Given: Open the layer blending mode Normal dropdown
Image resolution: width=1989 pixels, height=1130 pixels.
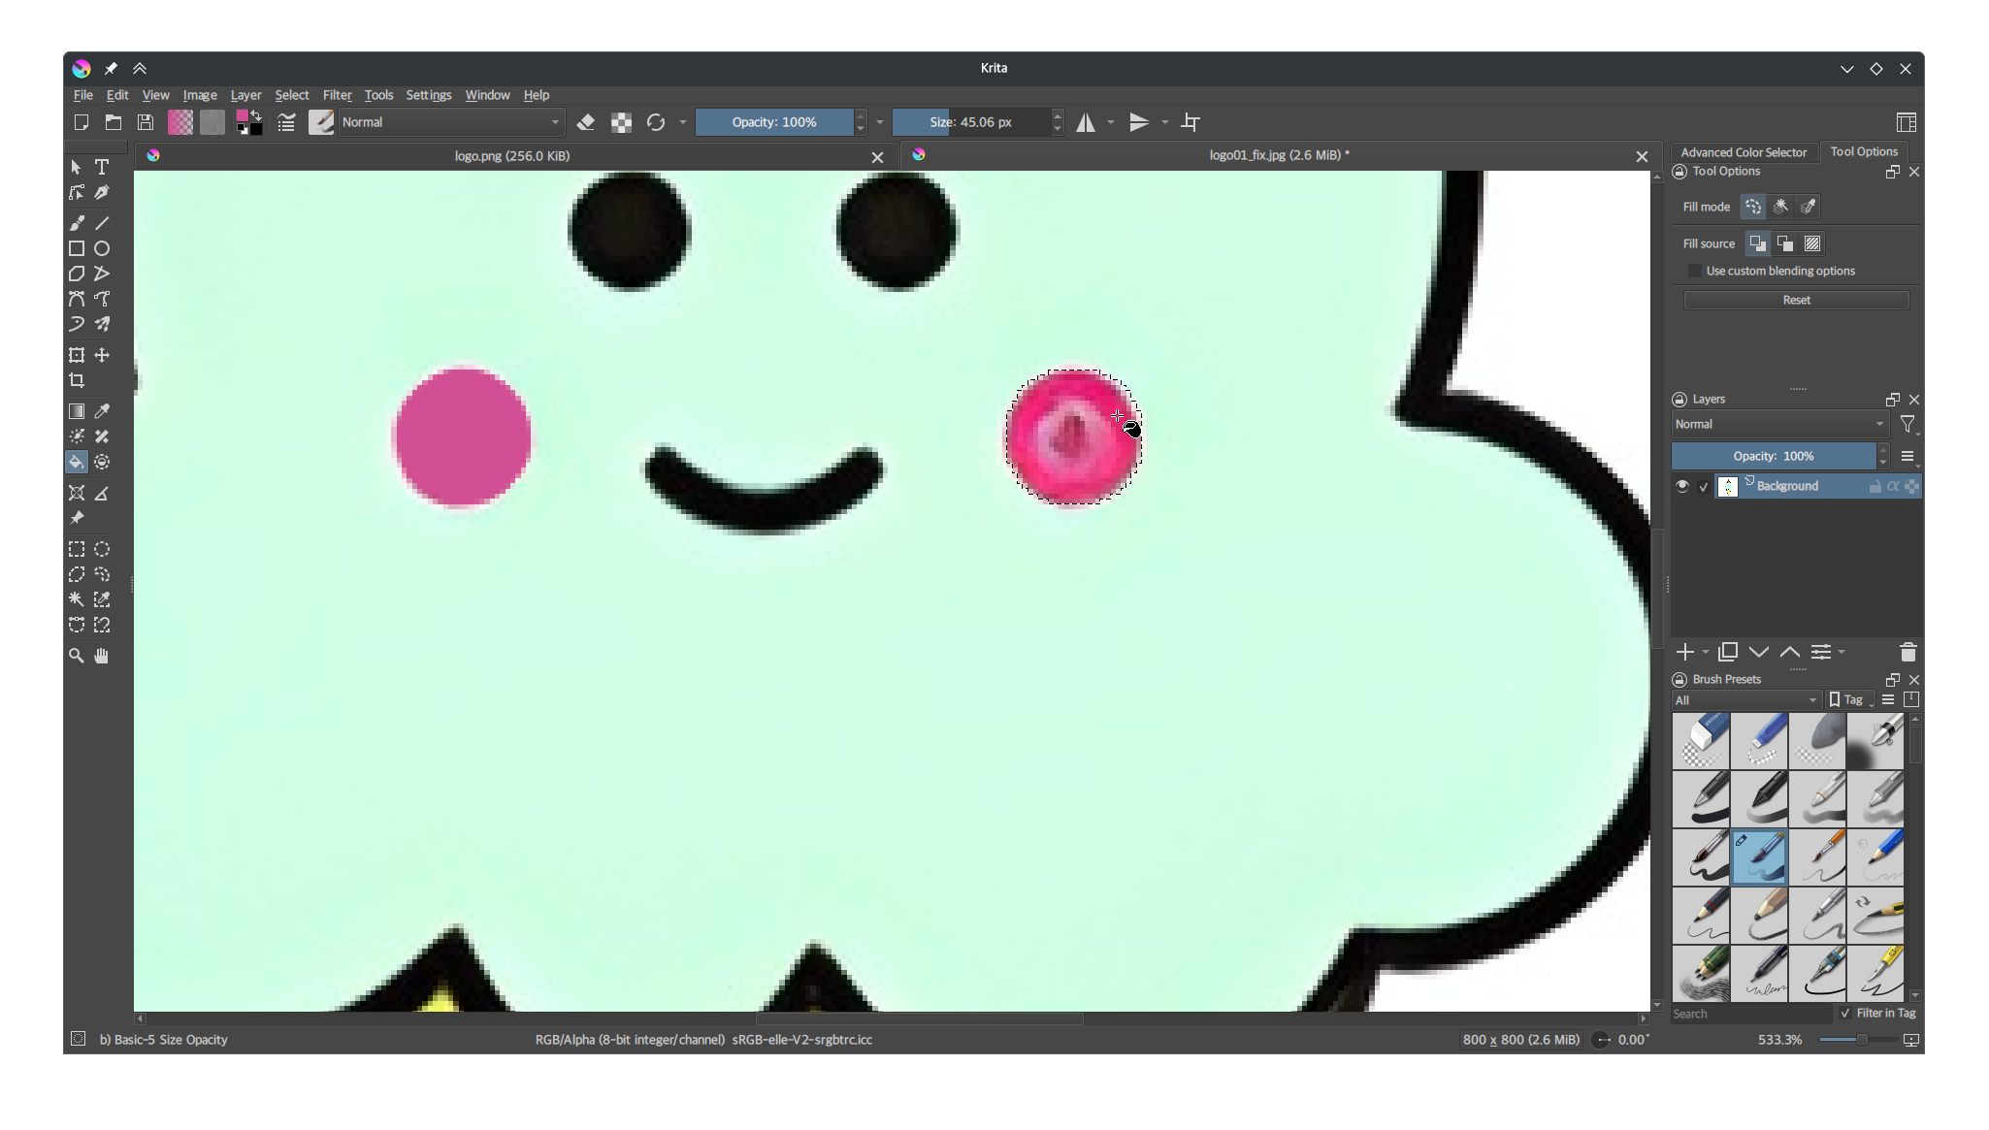Looking at the screenshot, I should (1779, 424).
